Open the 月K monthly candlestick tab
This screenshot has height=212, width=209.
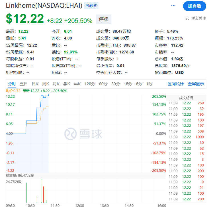(x=56, y=84)
